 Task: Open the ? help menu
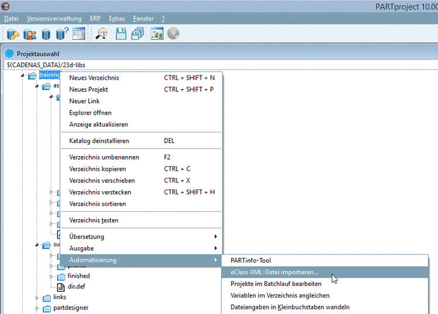[163, 19]
